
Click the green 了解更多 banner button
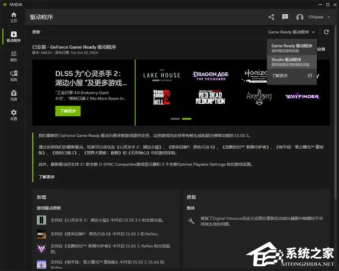[68, 111]
